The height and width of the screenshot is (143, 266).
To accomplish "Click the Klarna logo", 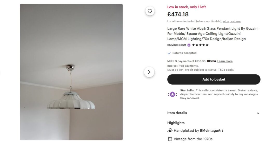I will tap(211, 61).
